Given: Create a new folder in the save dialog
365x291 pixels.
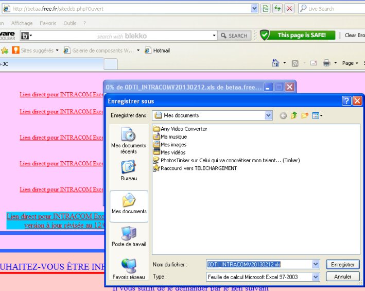Looking at the screenshot, I should point(305,115).
